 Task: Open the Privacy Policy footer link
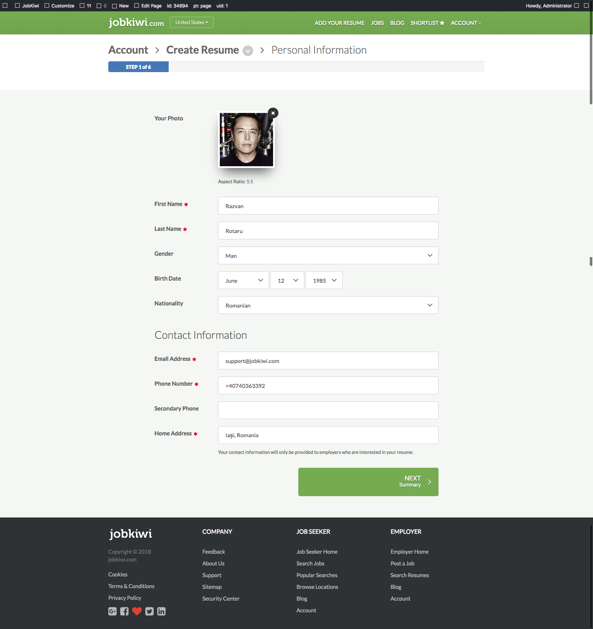pyautogui.click(x=125, y=598)
